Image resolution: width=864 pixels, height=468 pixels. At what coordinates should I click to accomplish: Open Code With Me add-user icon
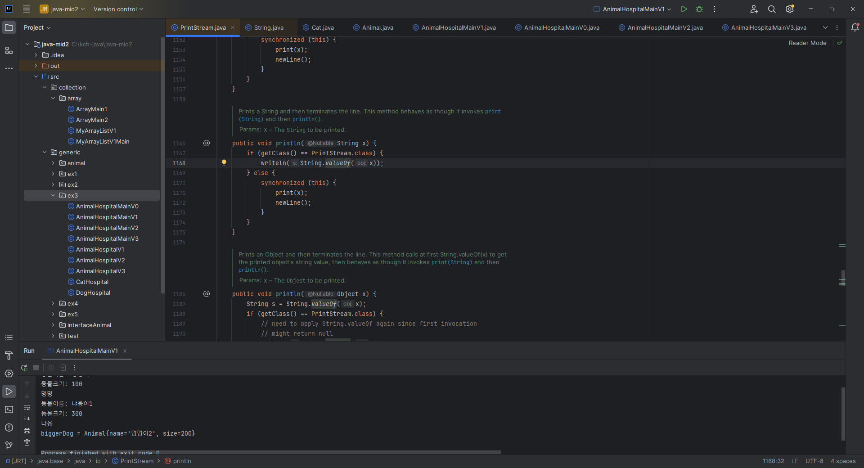click(x=754, y=9)
